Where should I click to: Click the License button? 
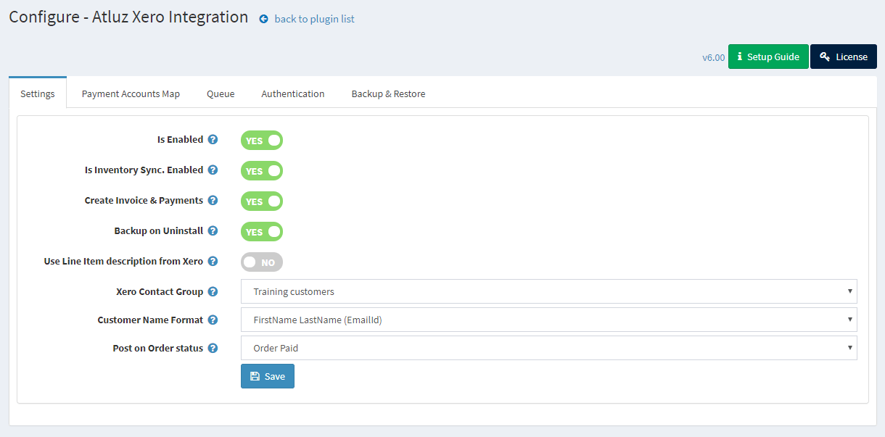click(844, 57)
